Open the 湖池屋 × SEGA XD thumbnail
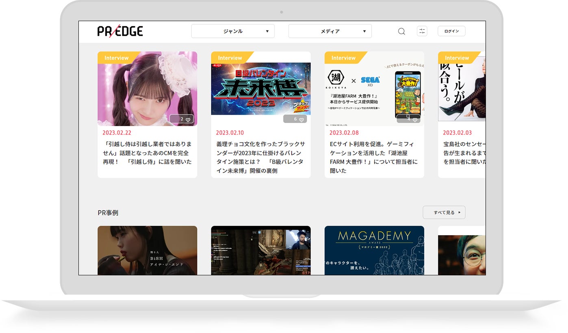Viewport: 568px width, 333px height. [x=374, y=89]
